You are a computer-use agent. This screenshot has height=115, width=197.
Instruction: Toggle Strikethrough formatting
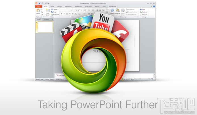point(73,14)
